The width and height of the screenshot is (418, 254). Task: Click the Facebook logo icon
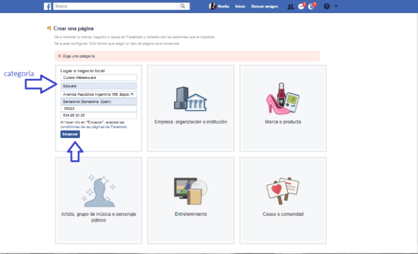point(47,6)
